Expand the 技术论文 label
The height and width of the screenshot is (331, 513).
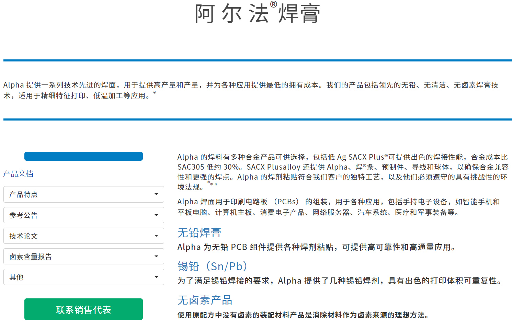[23, 236]
